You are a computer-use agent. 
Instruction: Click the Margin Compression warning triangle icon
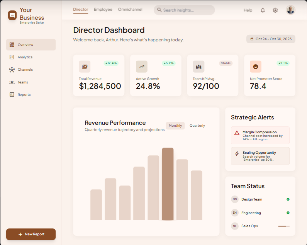click(237, 133)
